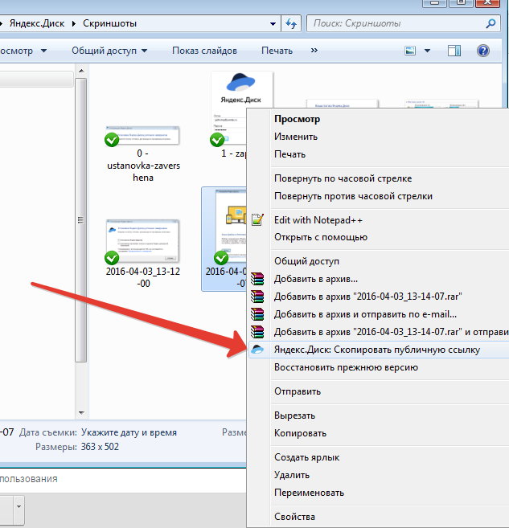Click the change view icon
The height and width of the screenshot is (528, 509).
[x=410, y=51]
